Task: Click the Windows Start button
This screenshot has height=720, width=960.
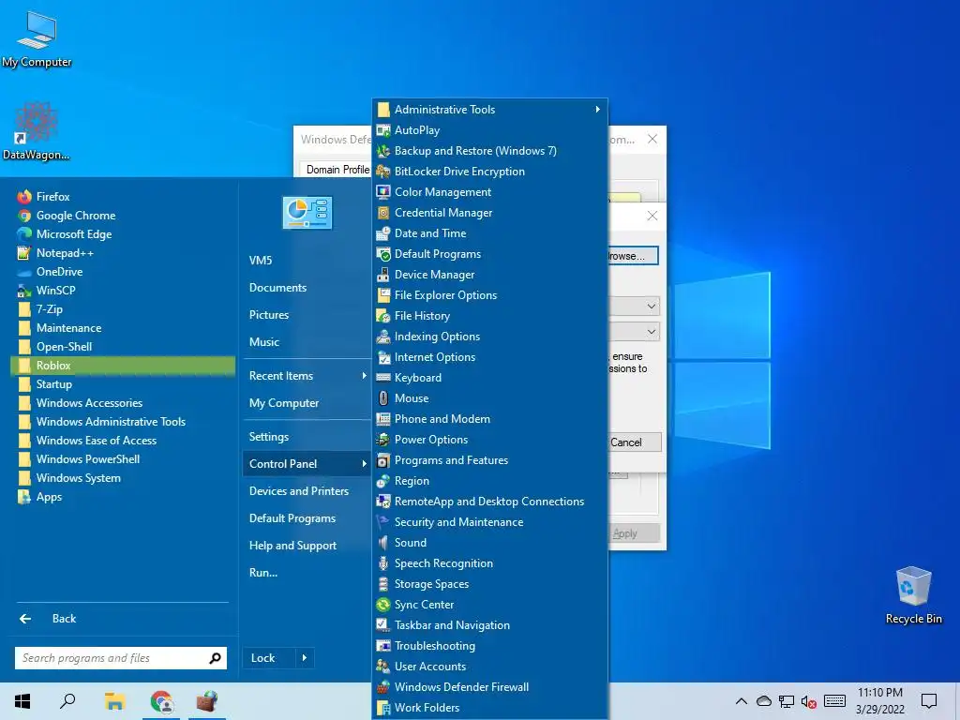Action: 22,701
